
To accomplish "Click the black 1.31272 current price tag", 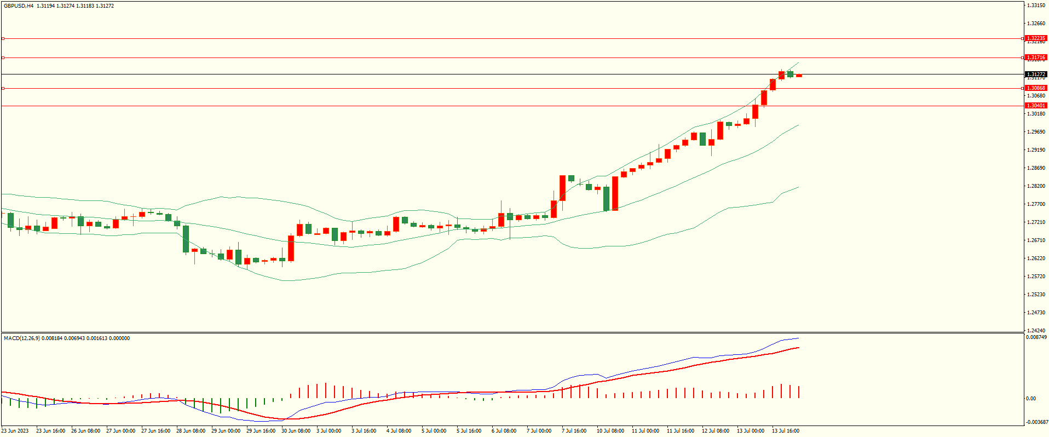I will [x=1036, y=74].
